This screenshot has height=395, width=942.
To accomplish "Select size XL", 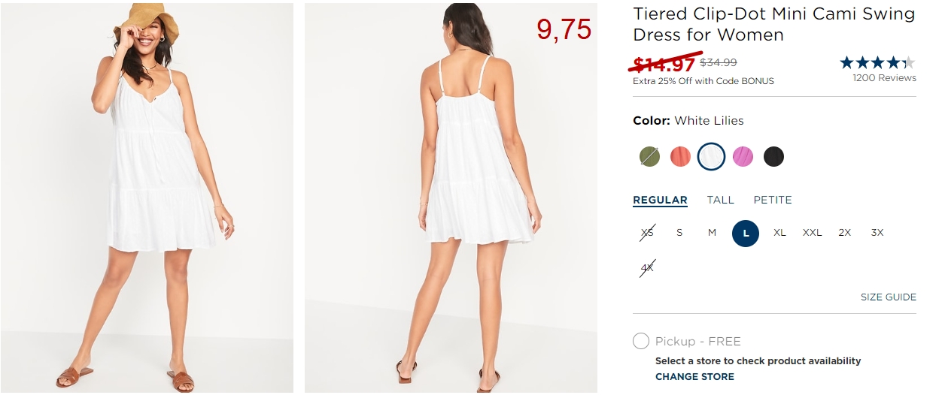I will point(779,233).
